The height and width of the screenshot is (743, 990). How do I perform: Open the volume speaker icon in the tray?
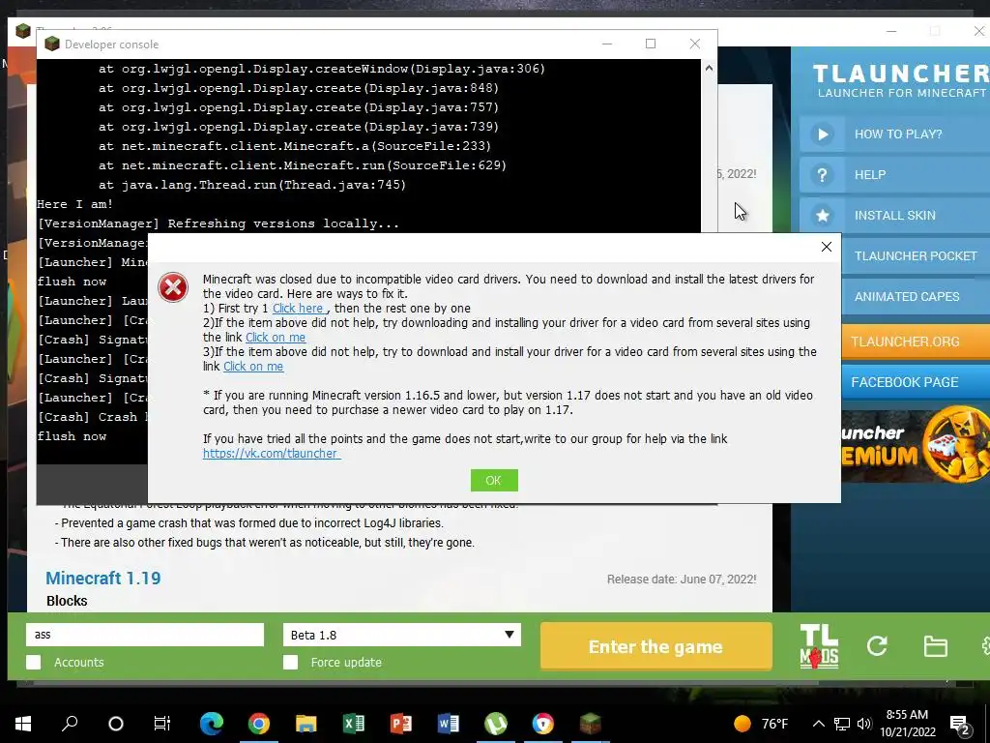(864, 724)
